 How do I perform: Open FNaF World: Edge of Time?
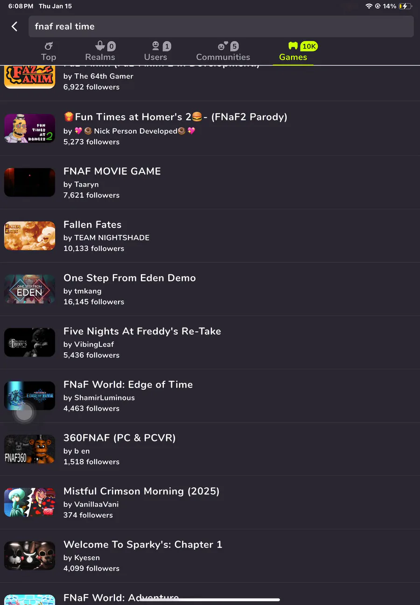point(210,396)
